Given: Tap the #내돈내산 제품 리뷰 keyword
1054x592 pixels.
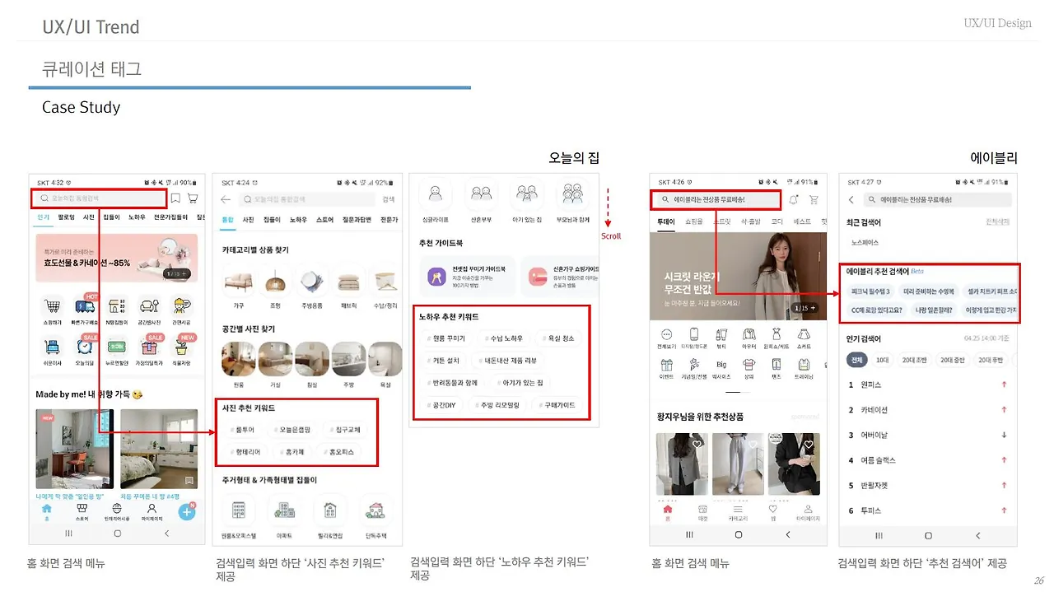Looking at the screenshot, I should [x=507, y=361].
